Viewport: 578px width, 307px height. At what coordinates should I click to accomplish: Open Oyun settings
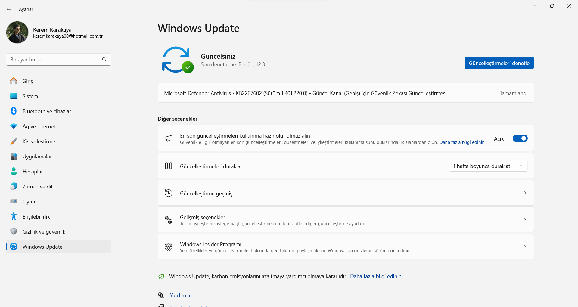[x=59, y=201]
